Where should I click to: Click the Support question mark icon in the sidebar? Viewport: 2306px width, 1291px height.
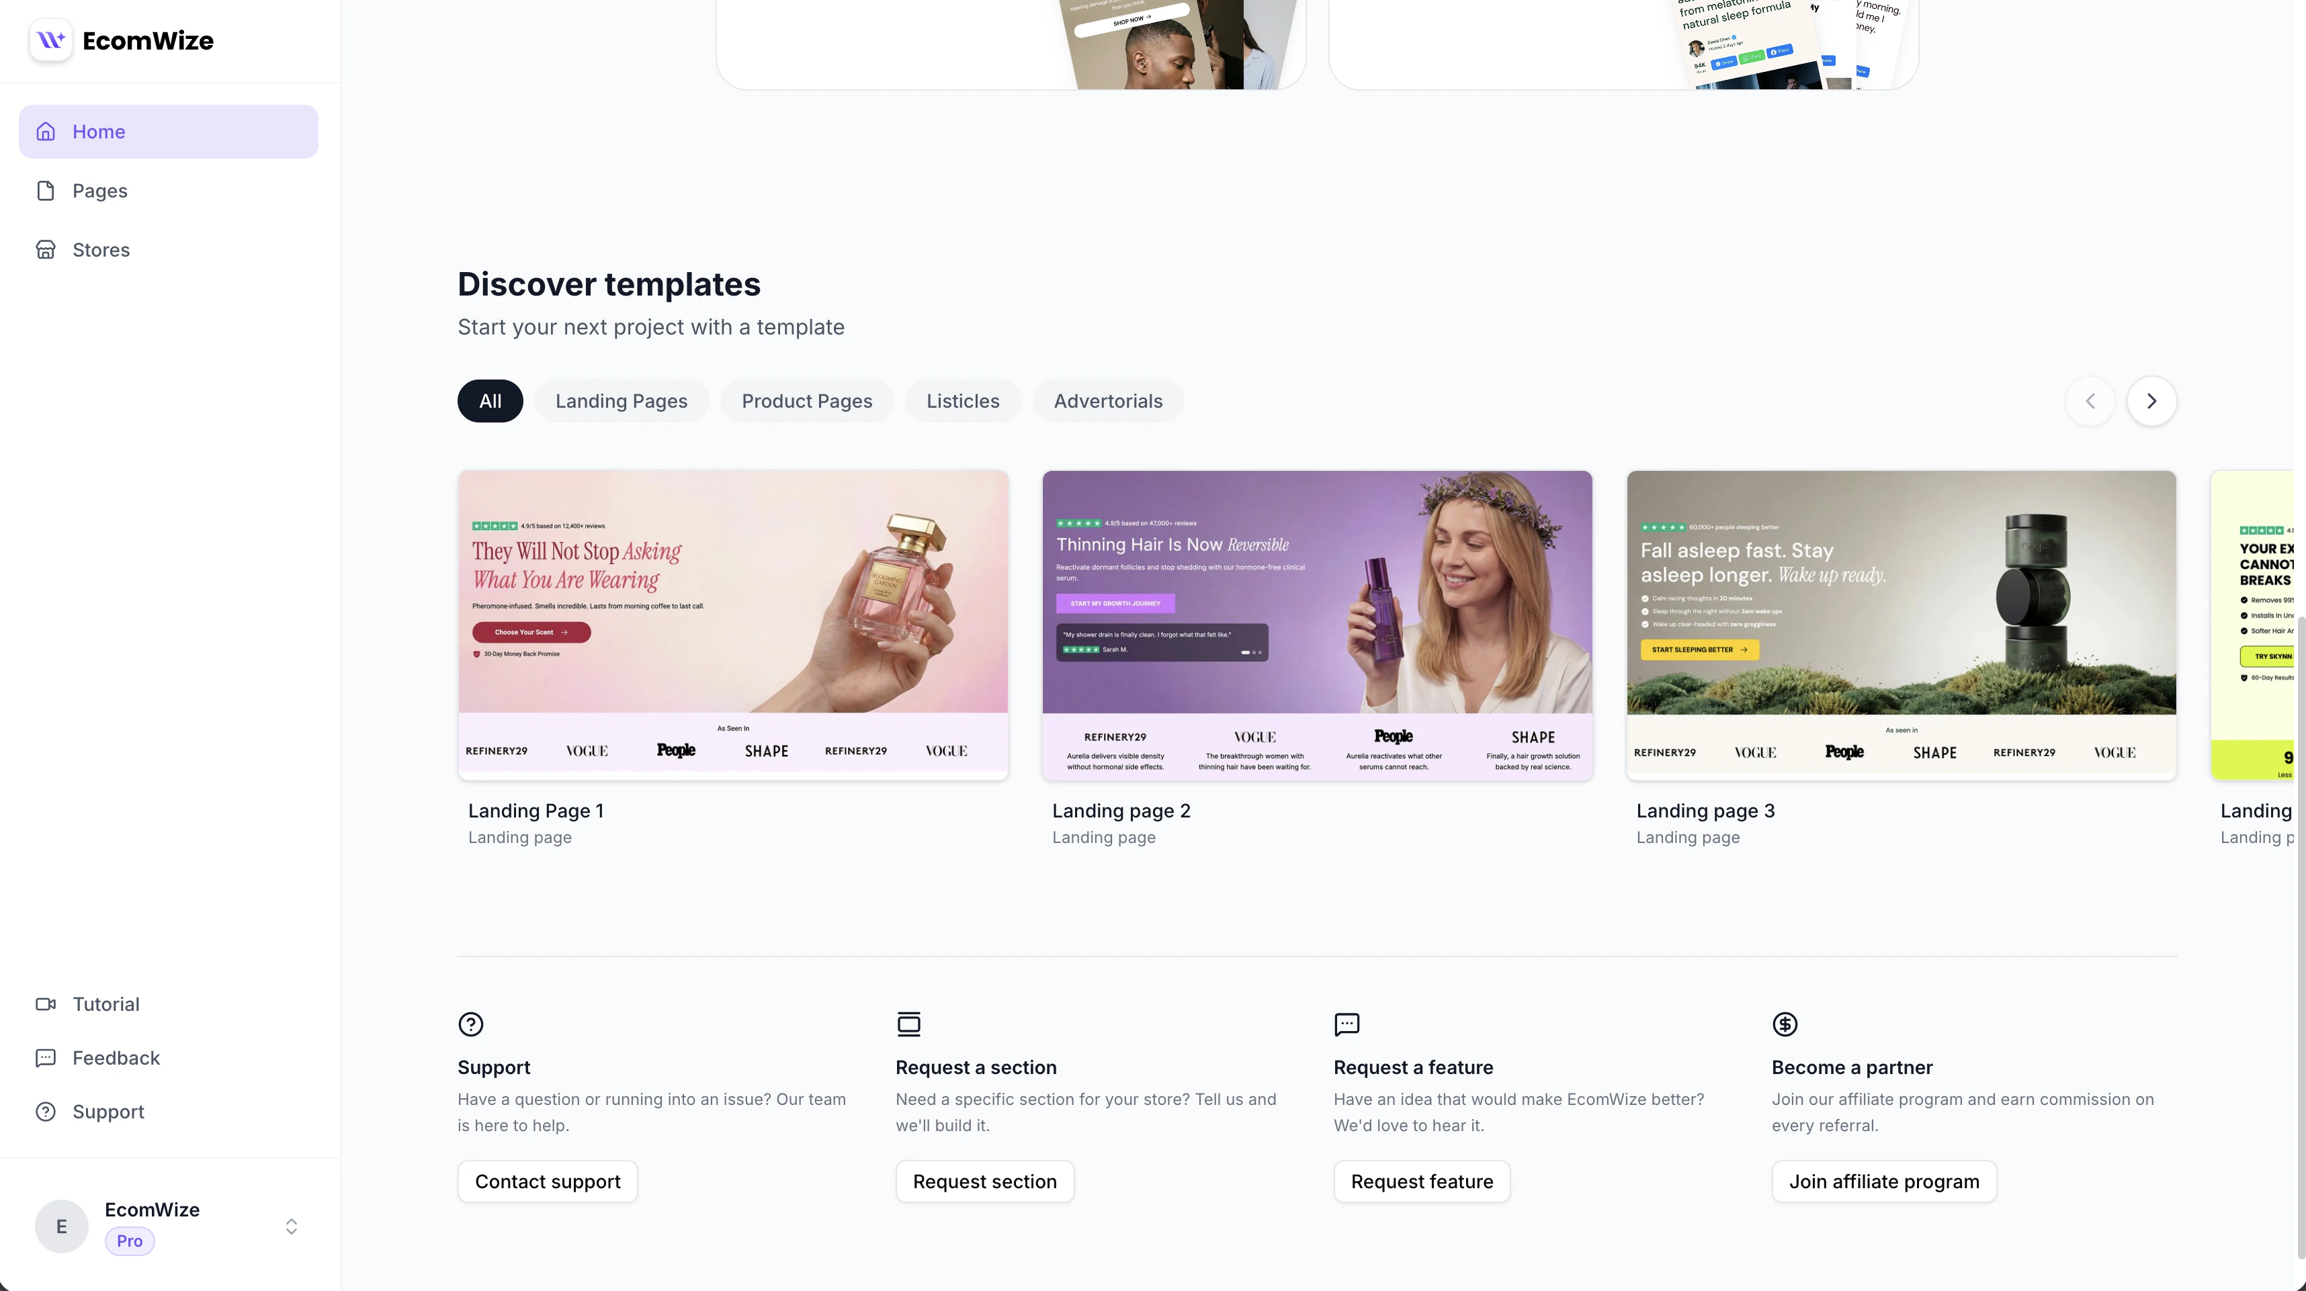pos(46,1111)
